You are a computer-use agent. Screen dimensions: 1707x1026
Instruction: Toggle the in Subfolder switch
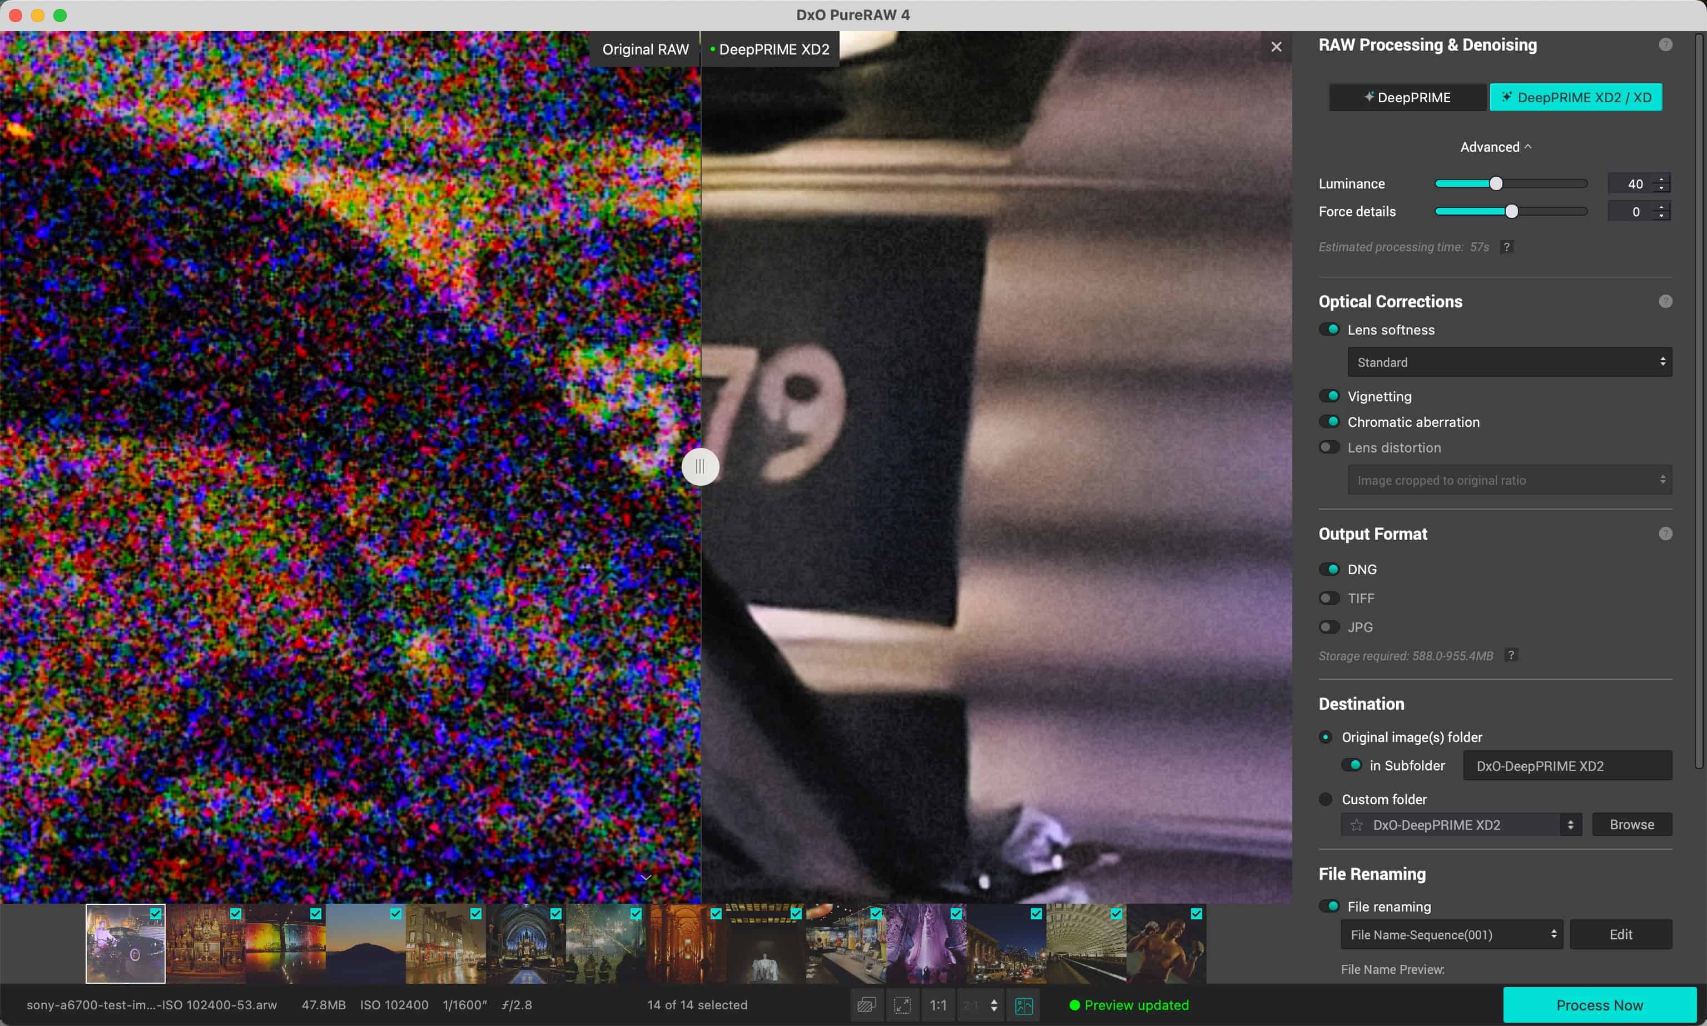click(1352, 765)
